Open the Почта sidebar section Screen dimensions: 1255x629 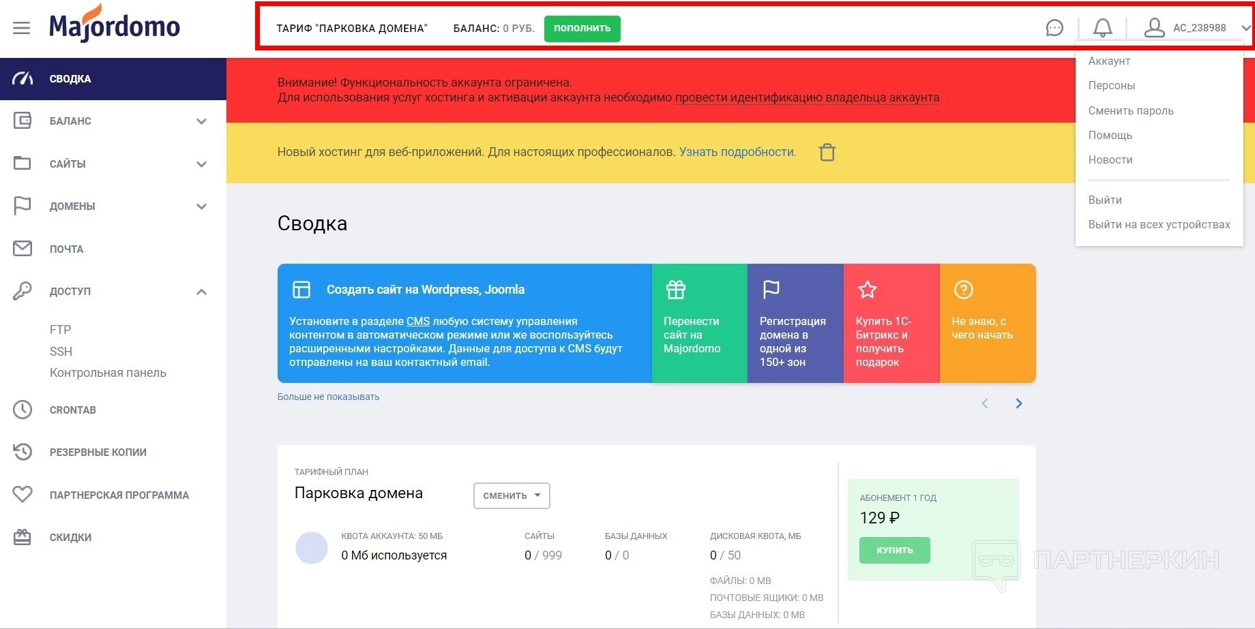pos(113,249)
